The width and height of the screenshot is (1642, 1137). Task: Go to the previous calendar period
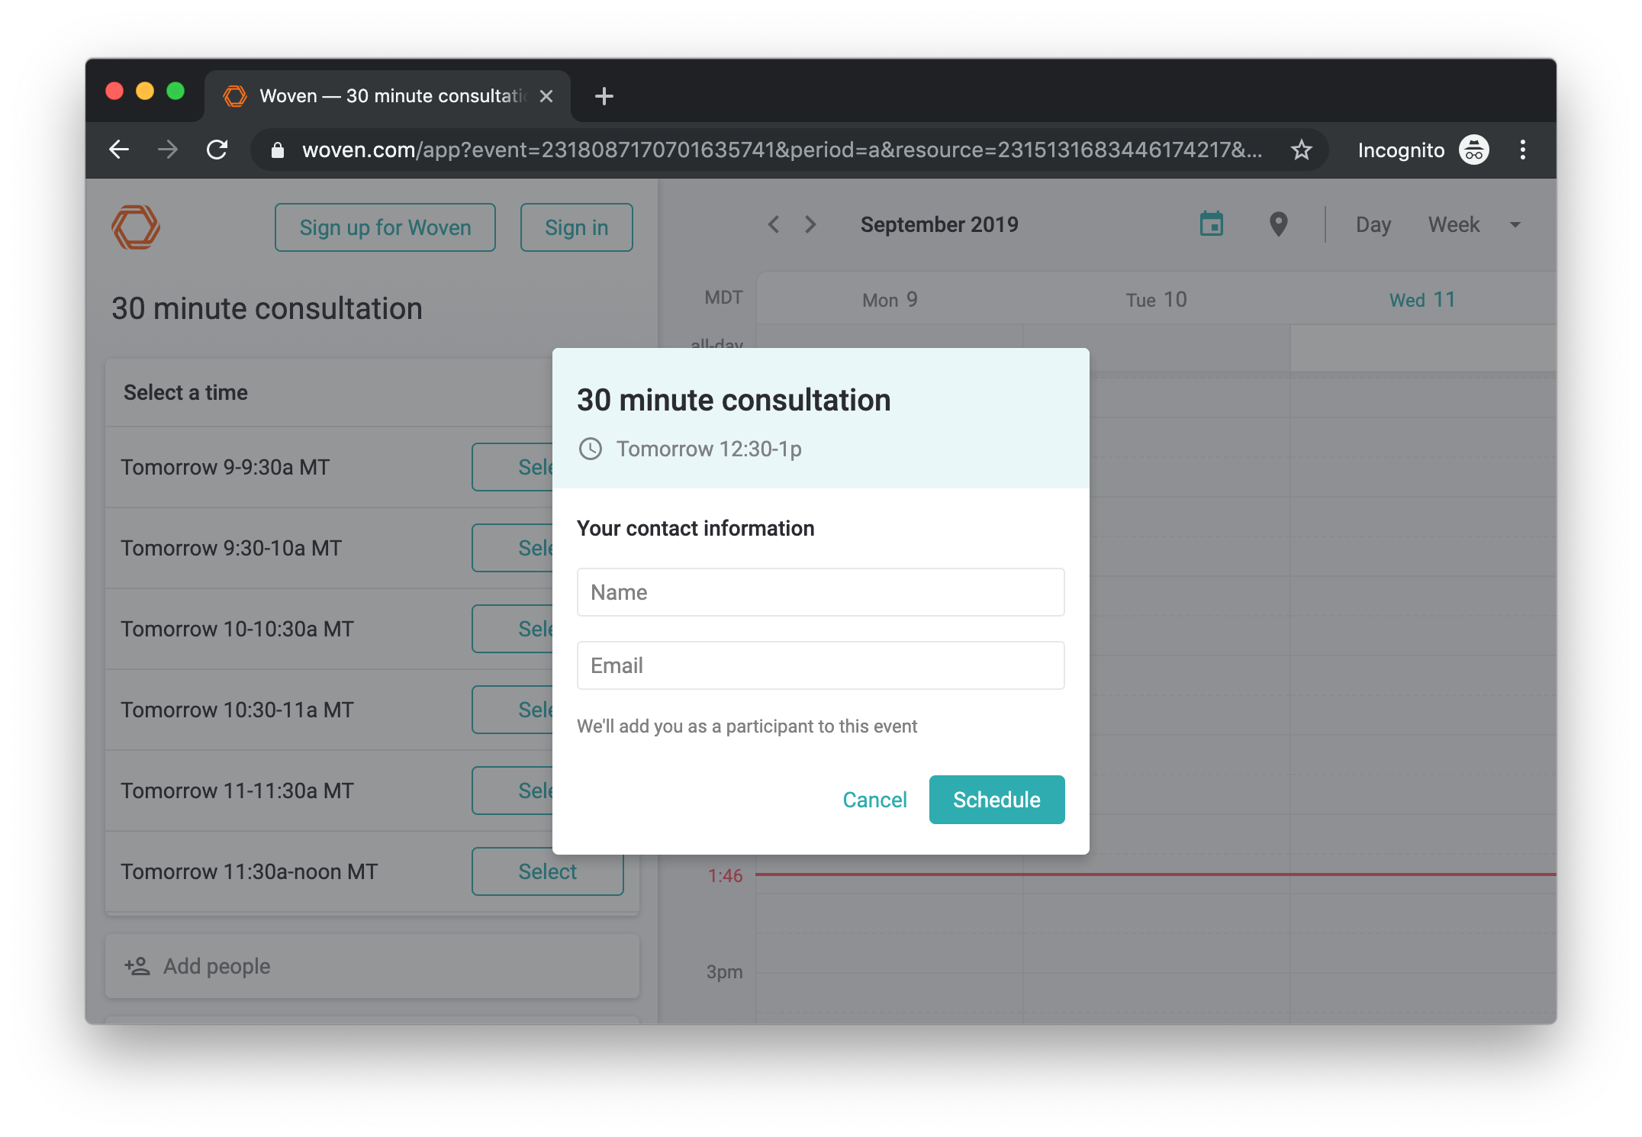(774, 224)
